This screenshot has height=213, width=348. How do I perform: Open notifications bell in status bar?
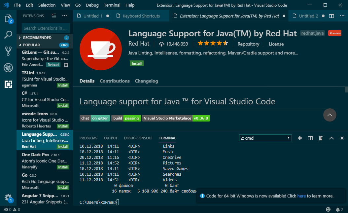coord(339,209)
